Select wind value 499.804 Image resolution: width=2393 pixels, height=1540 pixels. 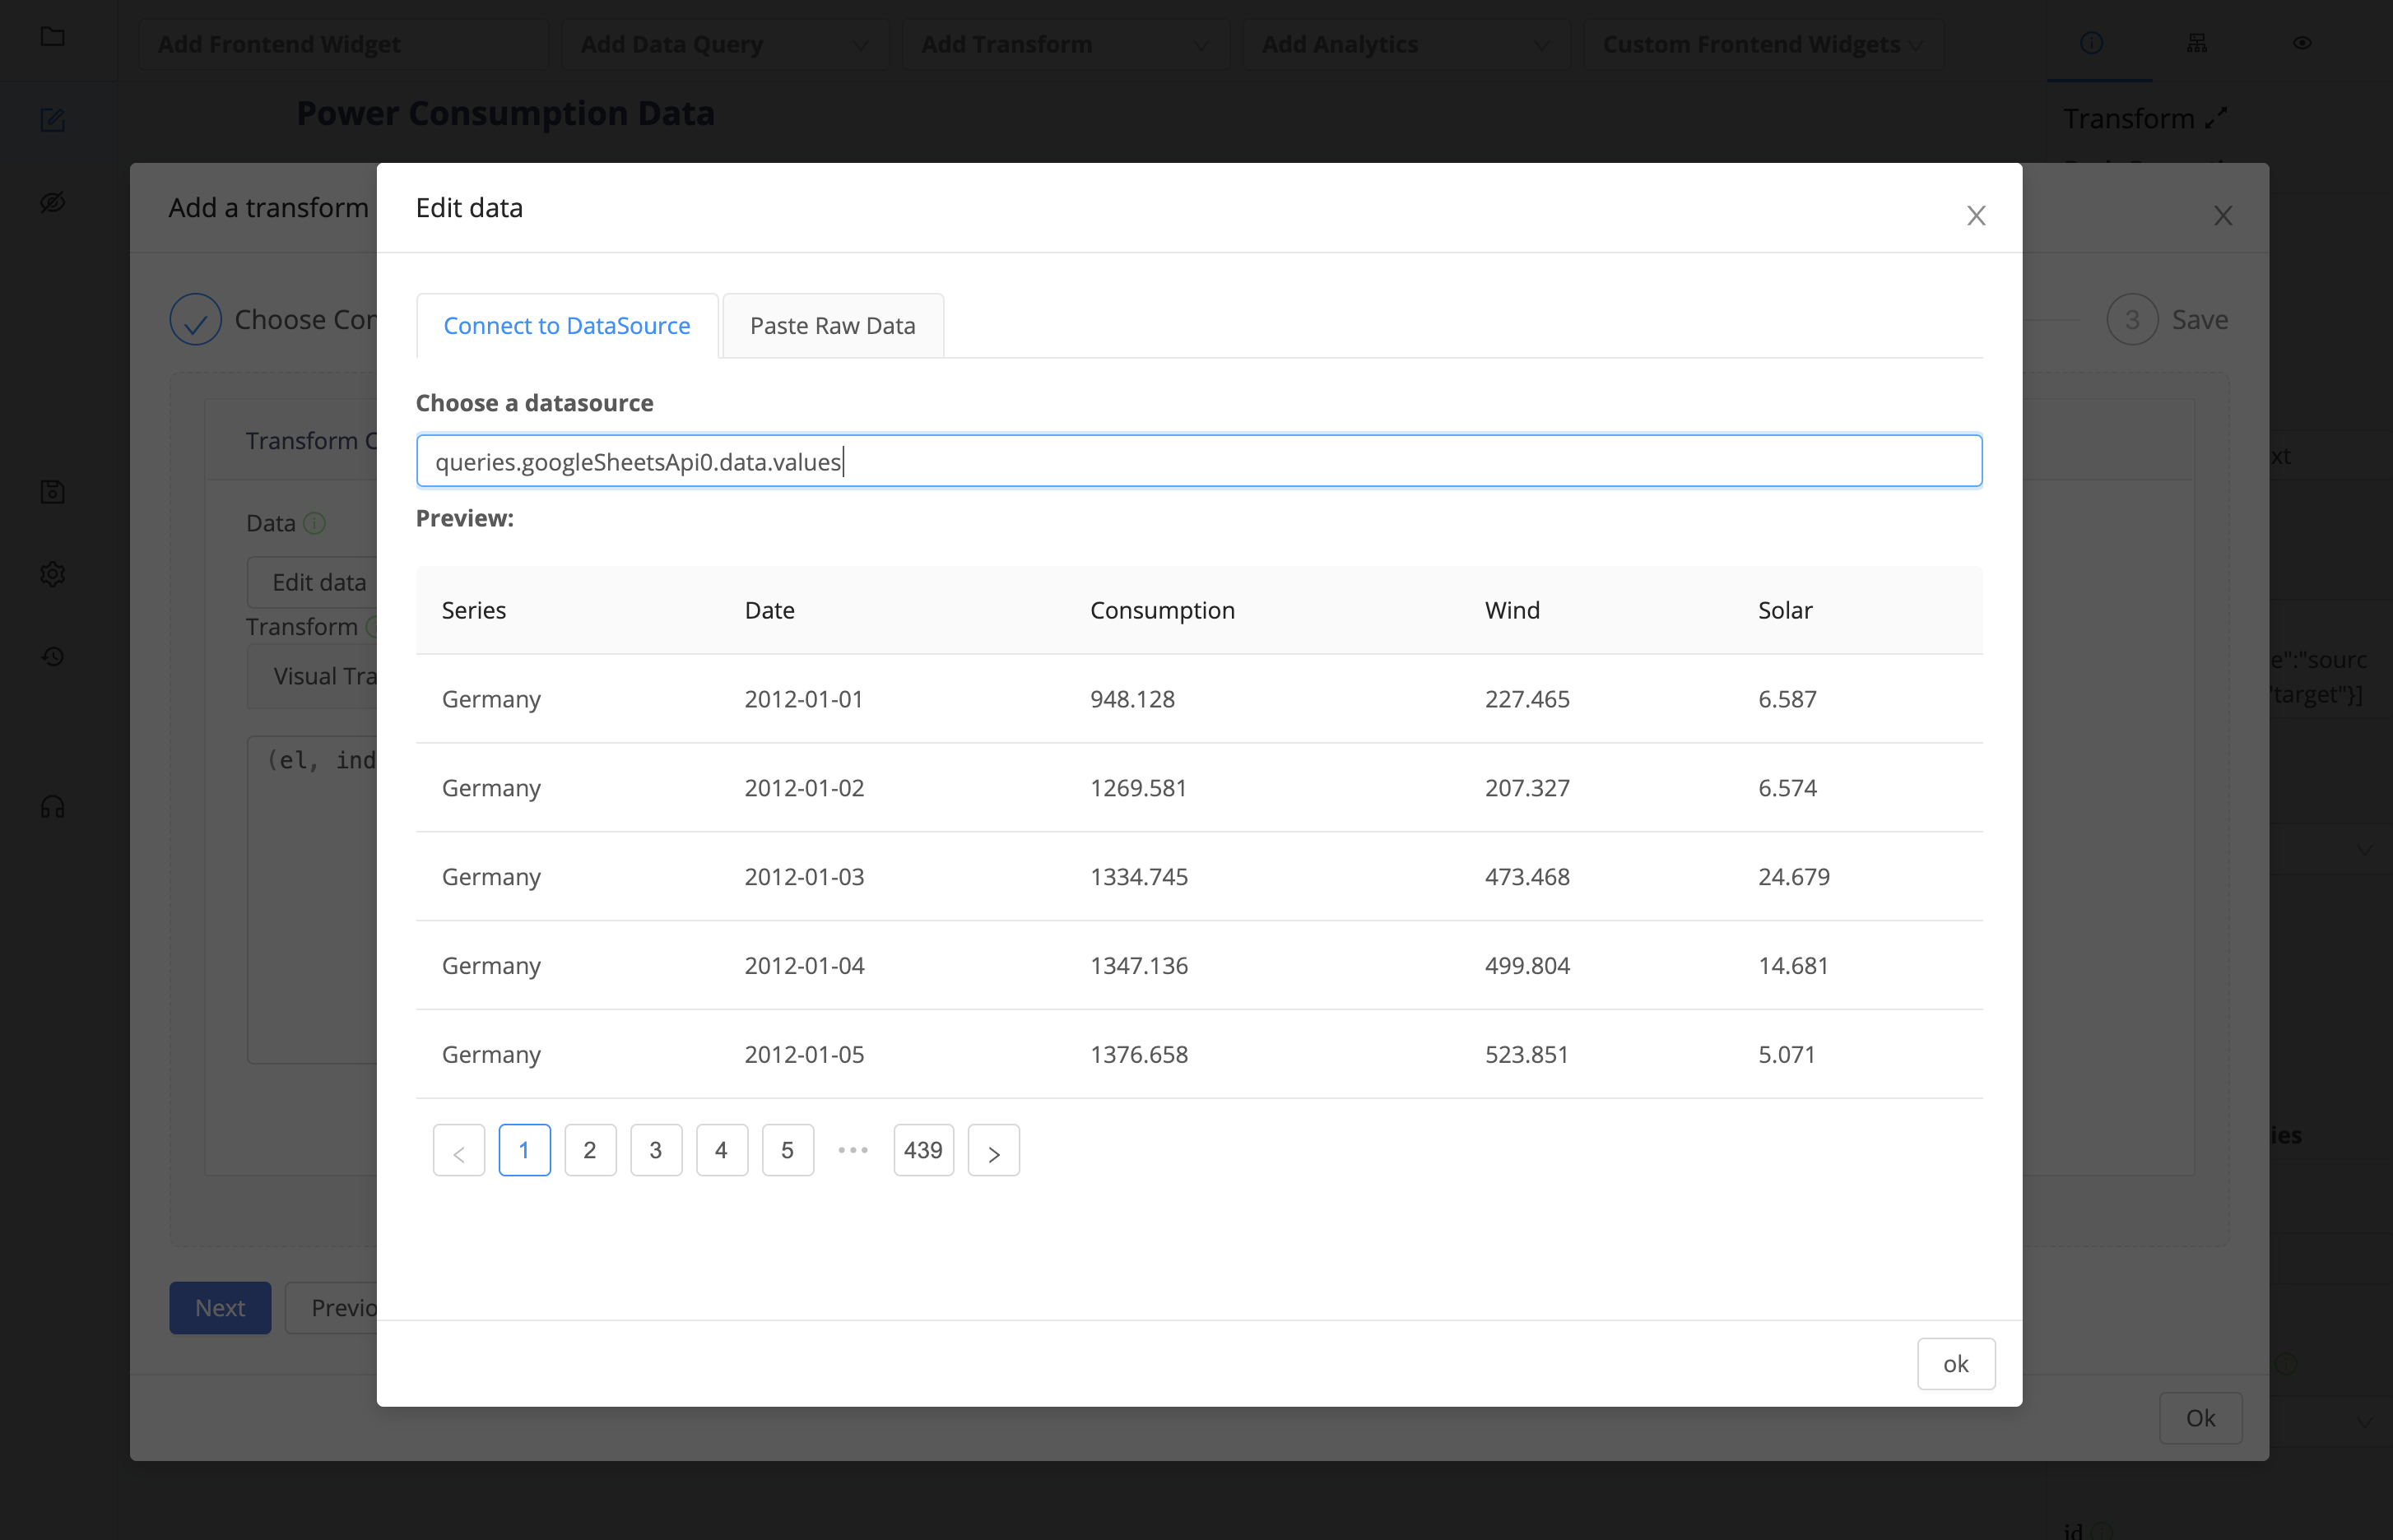tap(1527, 966)
